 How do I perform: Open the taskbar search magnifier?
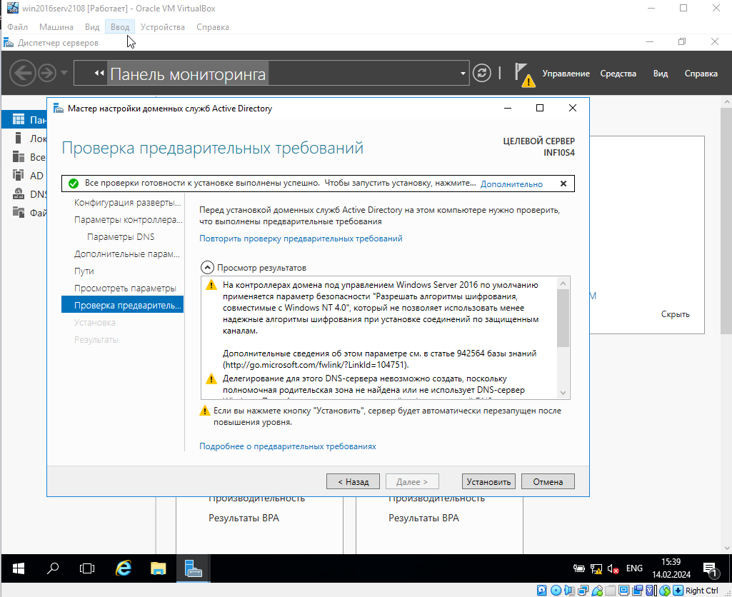53,568
